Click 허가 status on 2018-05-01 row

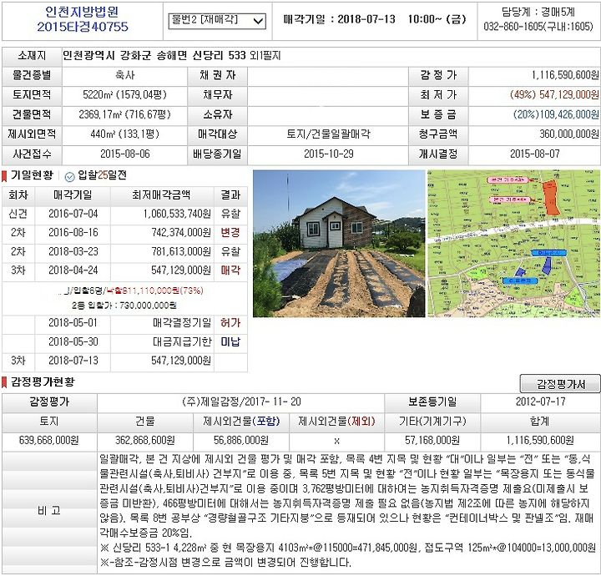[x=230, y=323]
